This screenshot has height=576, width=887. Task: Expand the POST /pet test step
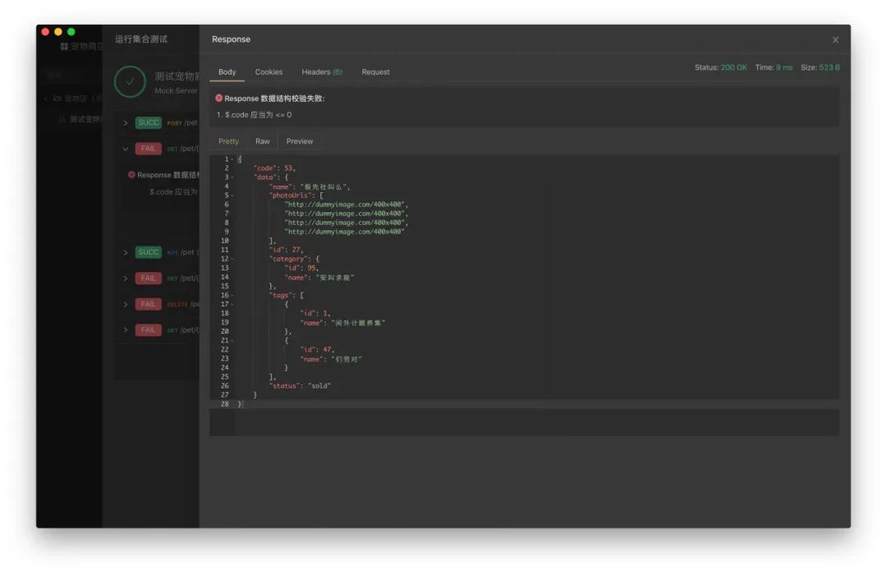pyautogui.click(x=126, y=122)
